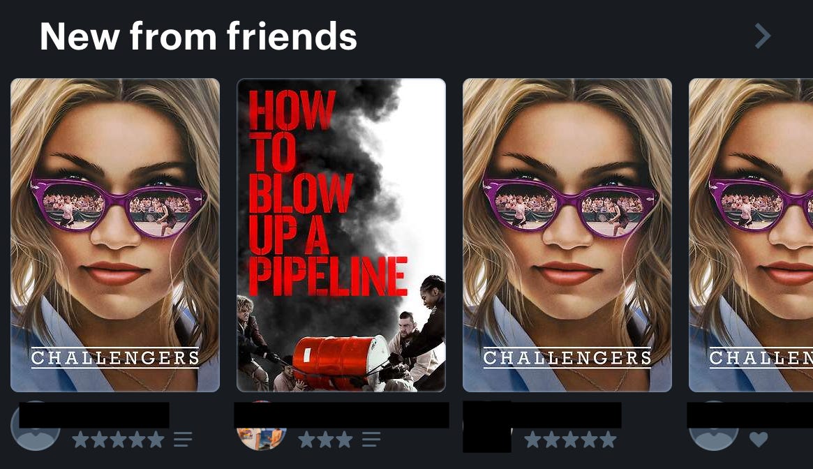Select five-star rating followed by review icon

click(118, 440)
